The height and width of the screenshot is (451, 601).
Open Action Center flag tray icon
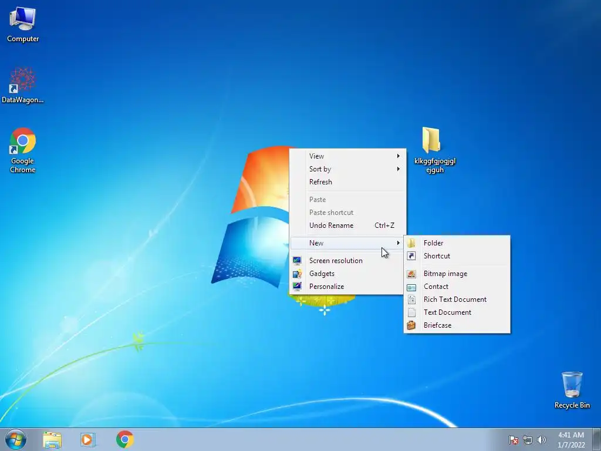pos(514,440)
